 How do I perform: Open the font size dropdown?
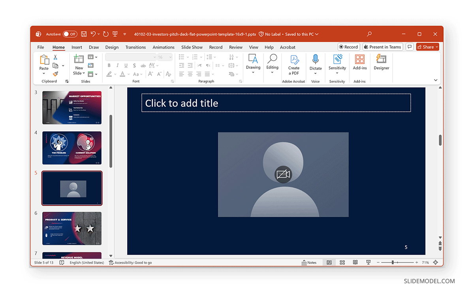tap(170, 57)
